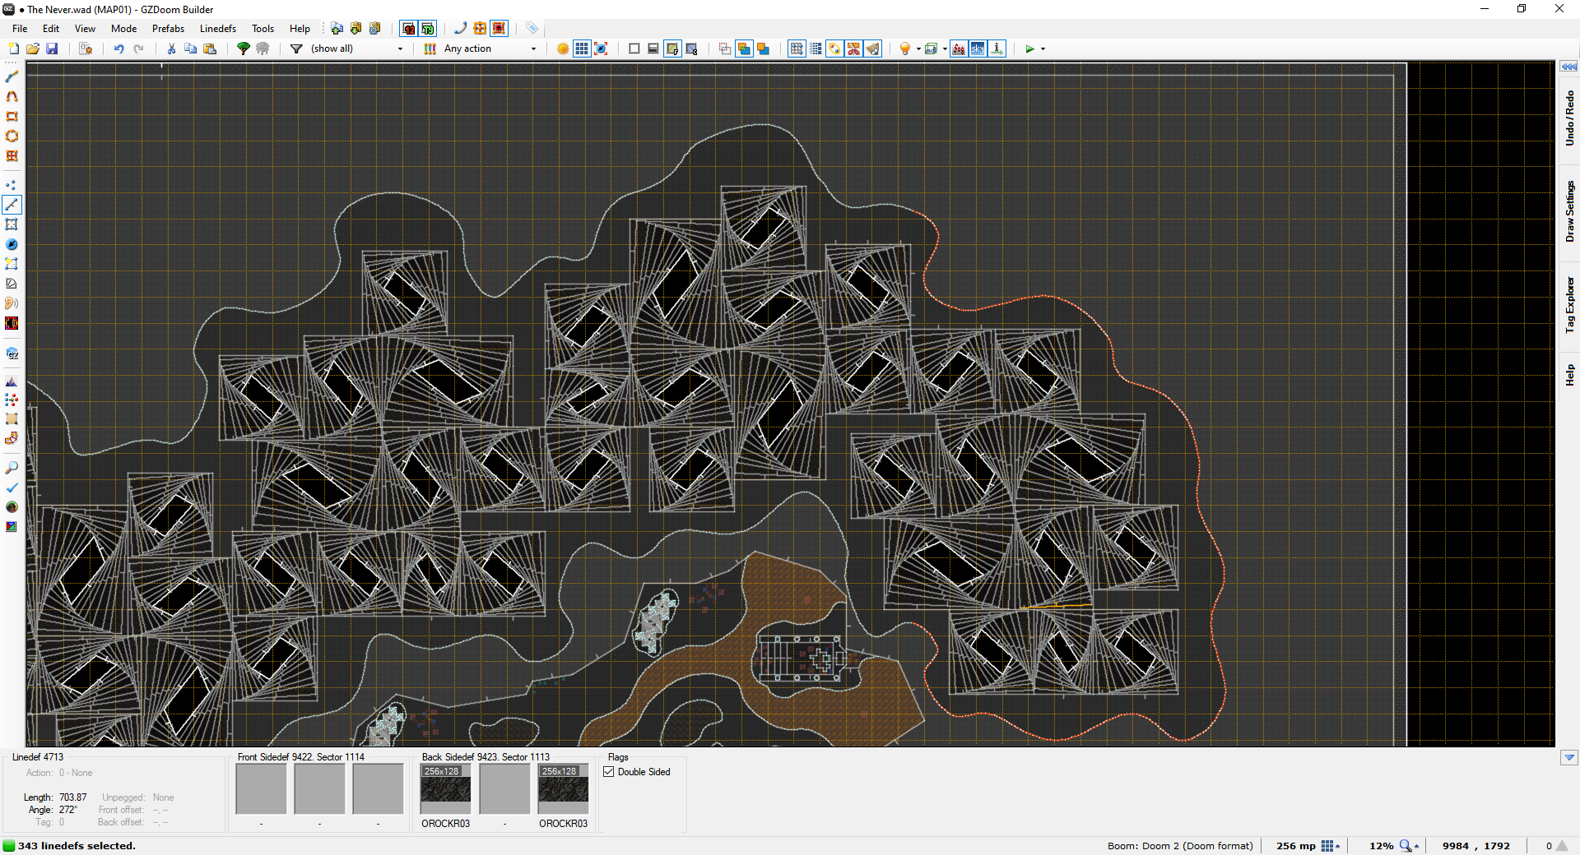Click the Open Map folder icon
This screenshot has height=855, width=1580.
(33, 49)
